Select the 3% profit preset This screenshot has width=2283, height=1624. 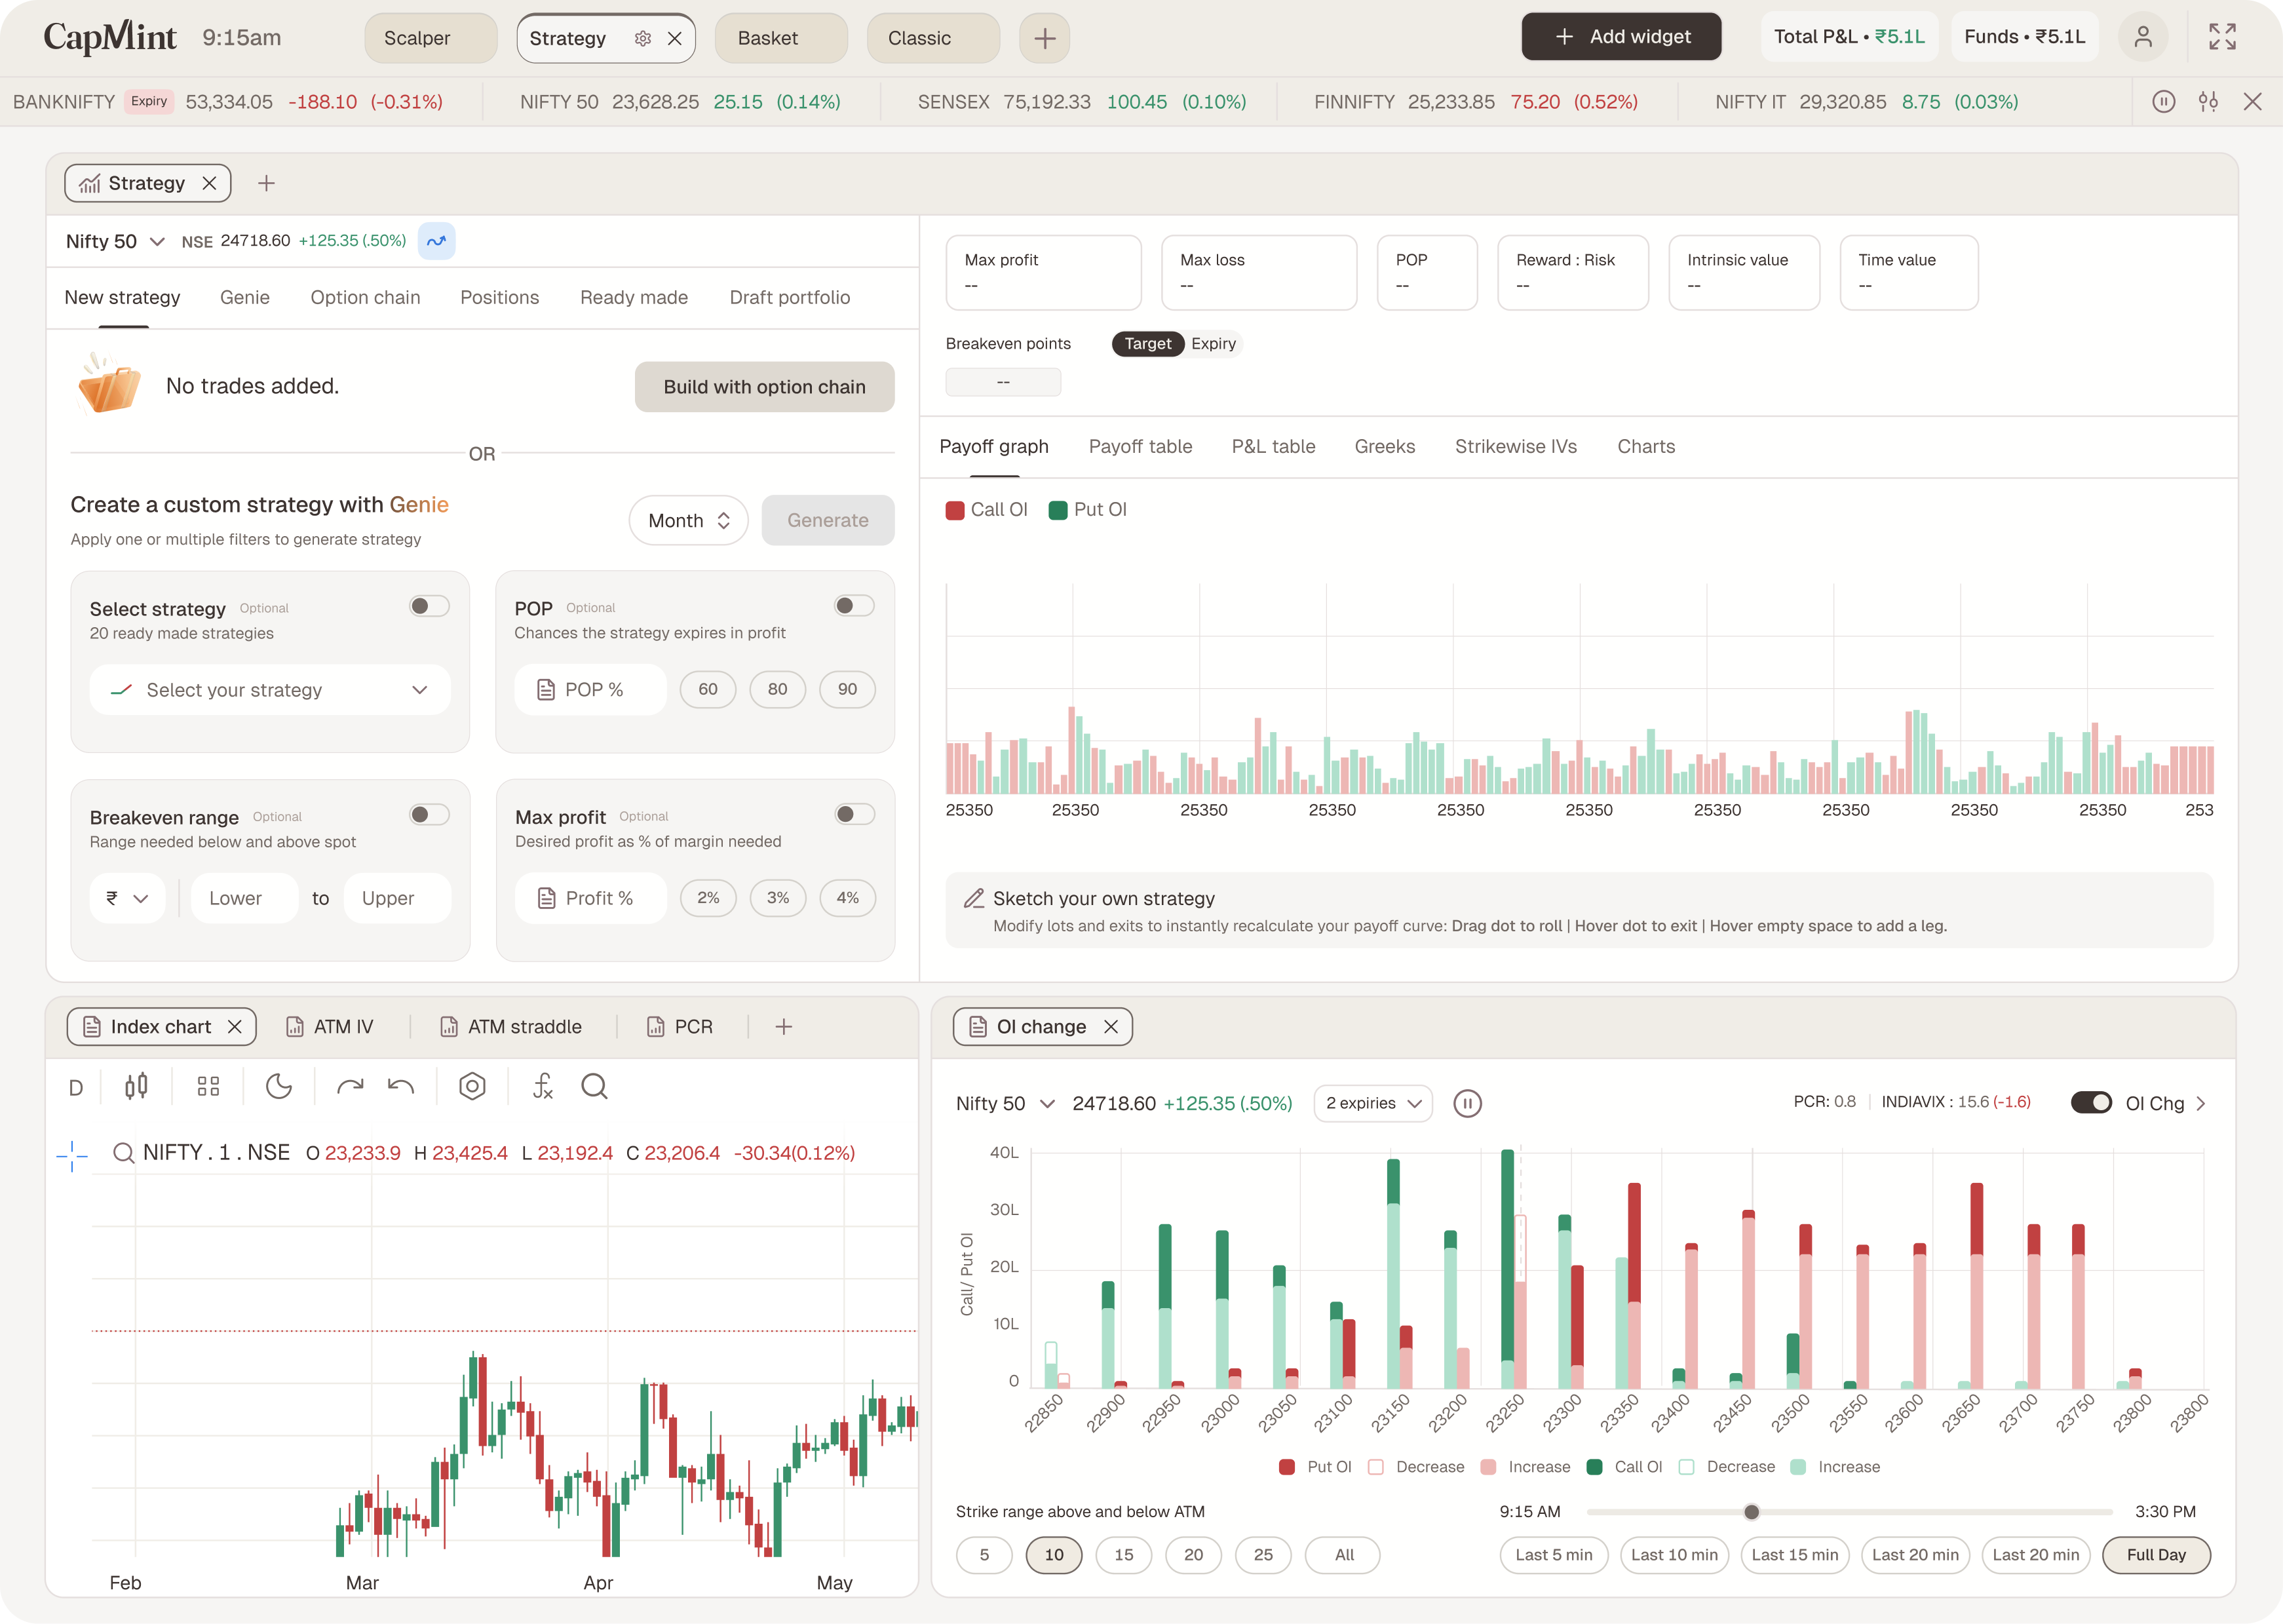pyautogui.click(x=778, y=898)
